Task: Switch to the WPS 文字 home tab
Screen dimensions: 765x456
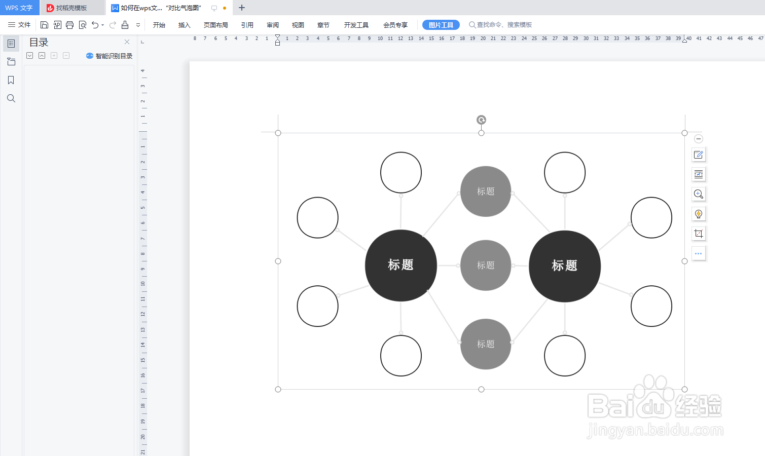Action: point(19,8)
